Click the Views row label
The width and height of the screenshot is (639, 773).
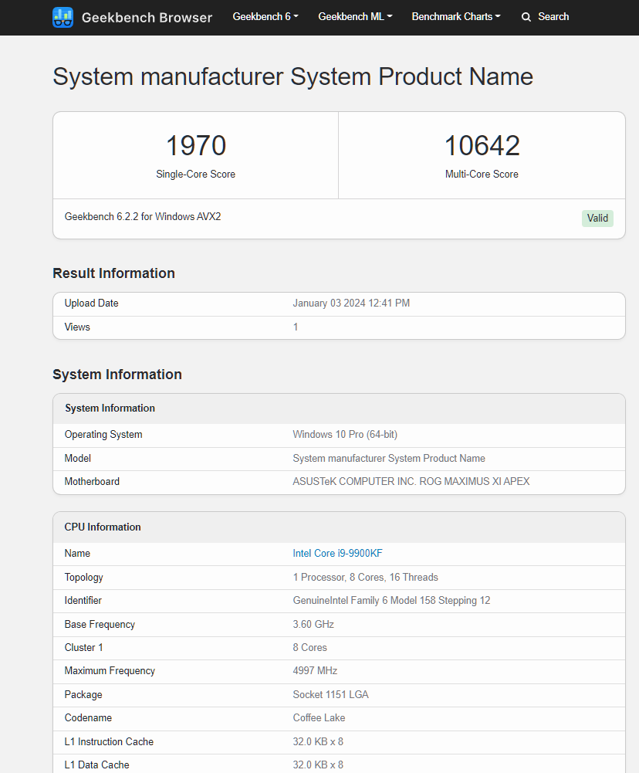coord(77,327)
